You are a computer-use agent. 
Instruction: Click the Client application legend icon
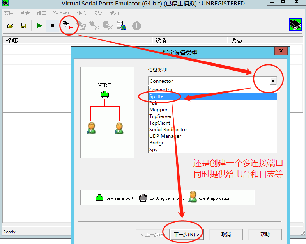[x=193, y=197]
